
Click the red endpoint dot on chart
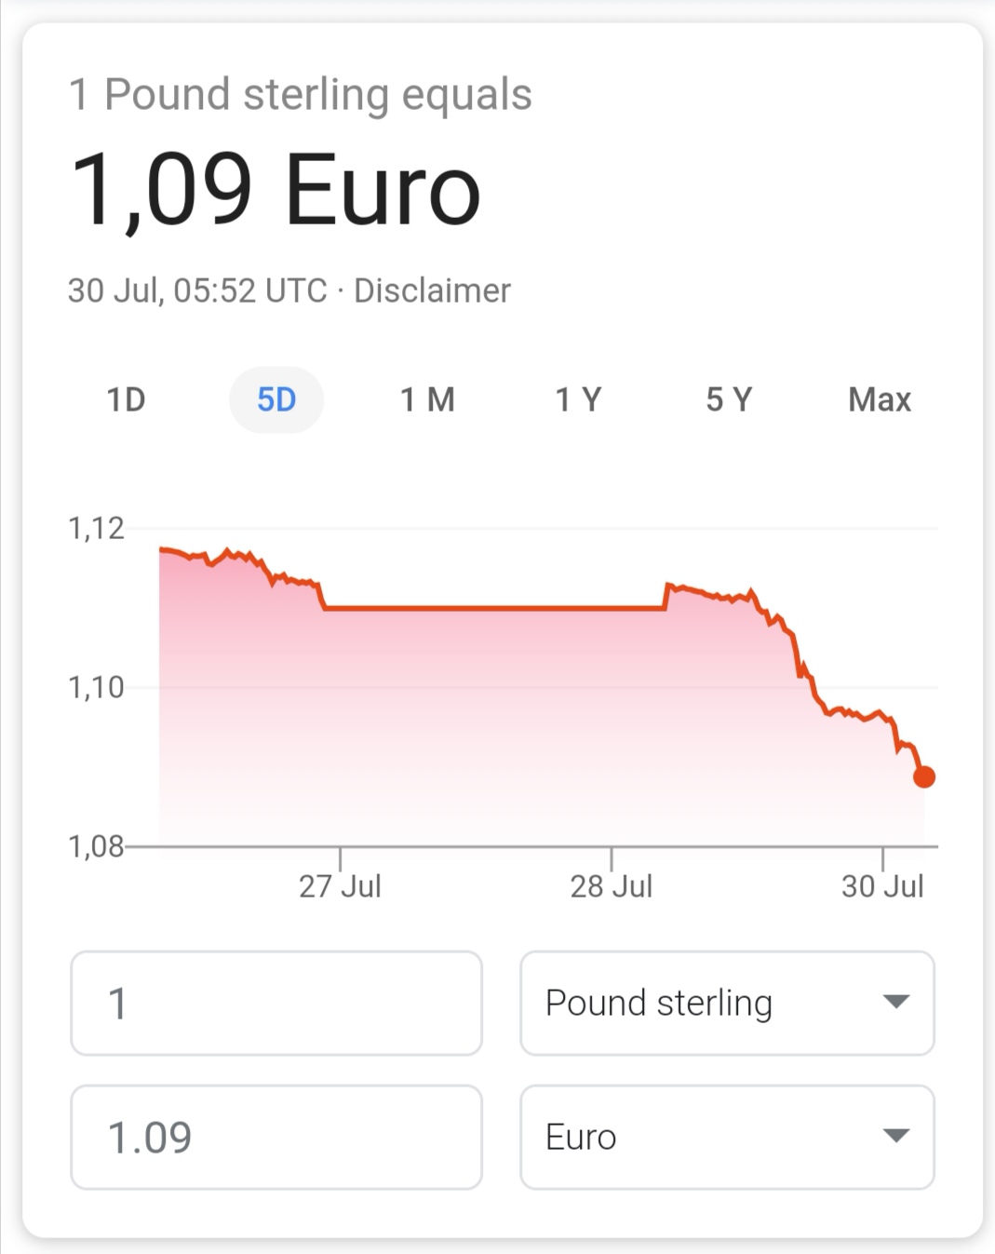[x=923, y=776]
